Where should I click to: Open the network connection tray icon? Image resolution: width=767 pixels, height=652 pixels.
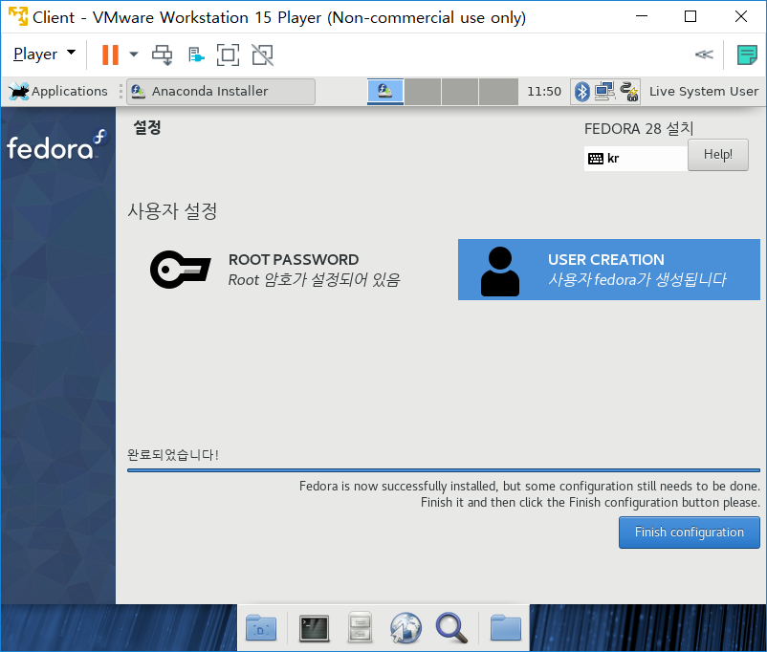click(605, 92)
